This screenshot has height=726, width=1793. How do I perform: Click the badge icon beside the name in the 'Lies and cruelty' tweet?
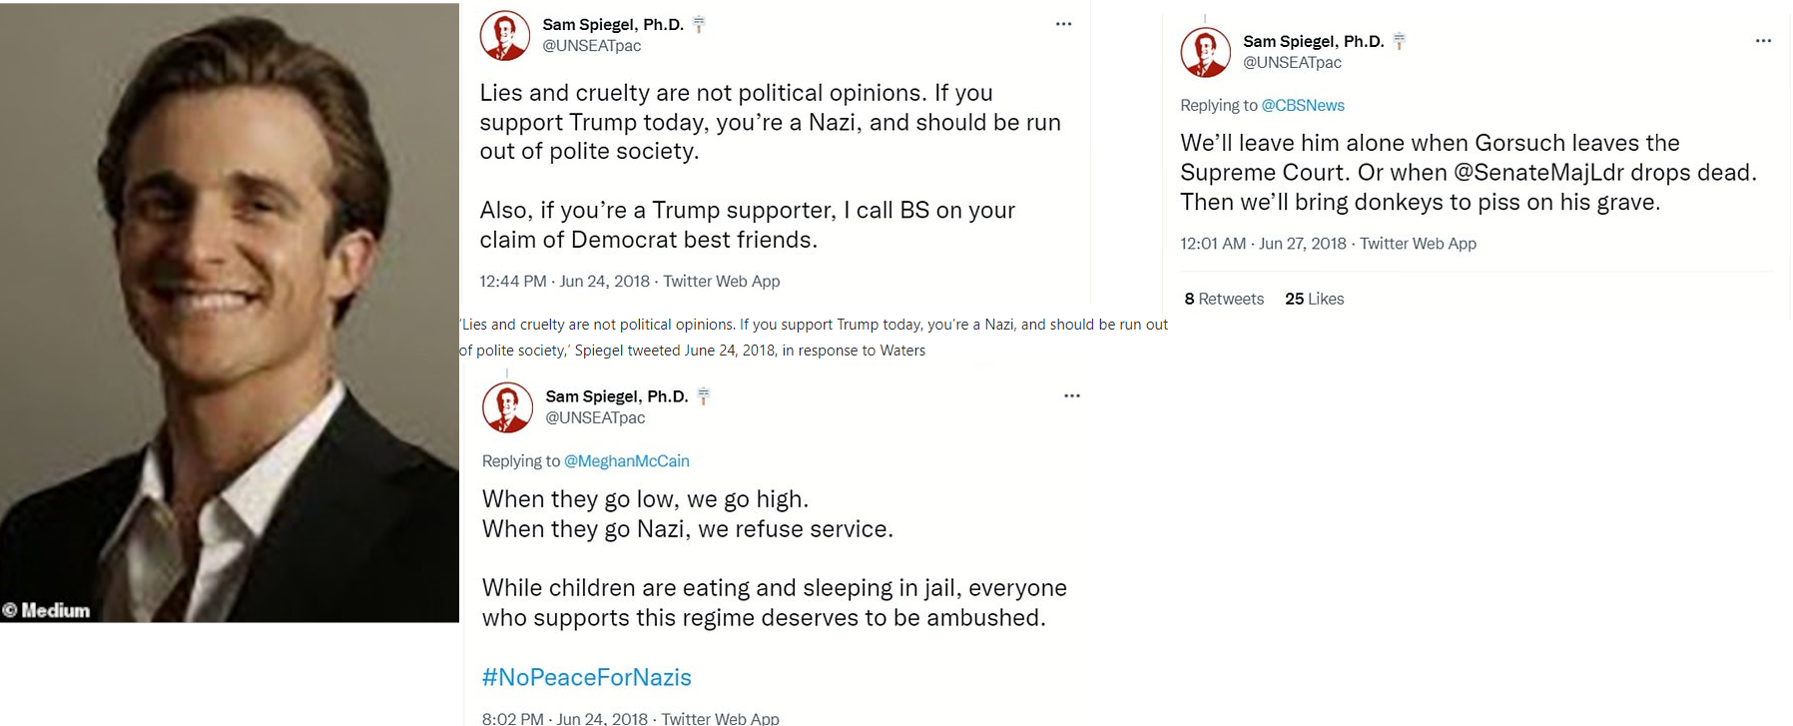pos(699,25)
